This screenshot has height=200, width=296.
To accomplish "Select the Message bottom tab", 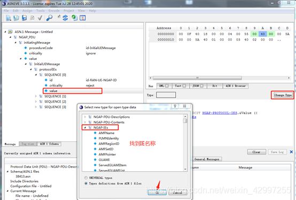I will (10, 144).
